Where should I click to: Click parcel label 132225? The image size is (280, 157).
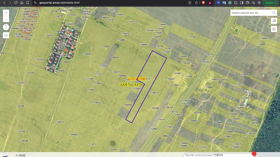click(x=49, y=35)
